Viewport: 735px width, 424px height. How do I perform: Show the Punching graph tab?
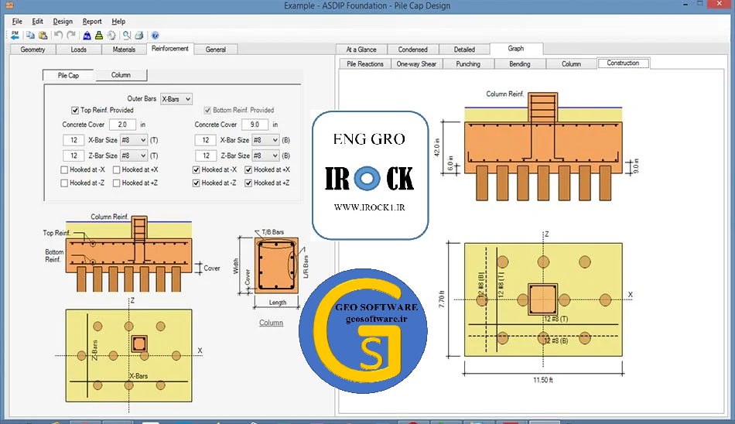468,64
